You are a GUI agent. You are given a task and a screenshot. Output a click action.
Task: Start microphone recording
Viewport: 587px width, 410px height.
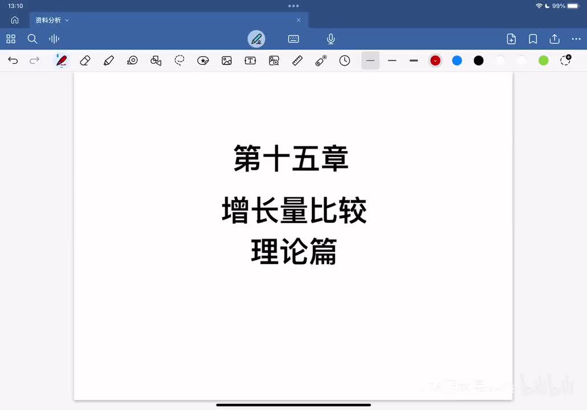tap(331, 39)
